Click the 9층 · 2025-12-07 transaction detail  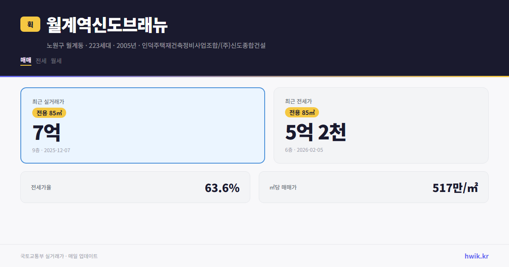click(50, 150)
